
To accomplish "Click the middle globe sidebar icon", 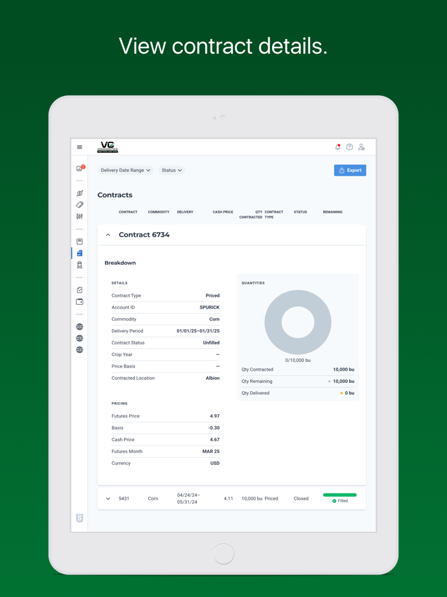I will [80, 338].
